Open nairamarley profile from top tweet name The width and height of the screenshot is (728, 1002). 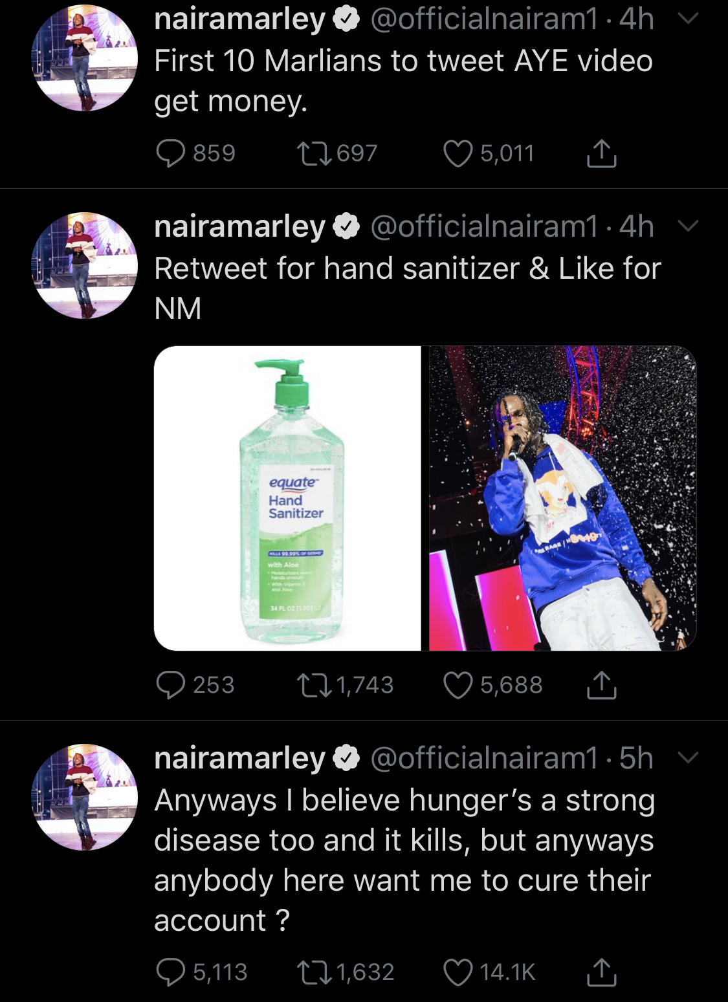click(x=239, y=19)
